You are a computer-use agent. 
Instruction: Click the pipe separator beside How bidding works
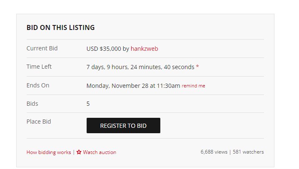tap(74, 152)
